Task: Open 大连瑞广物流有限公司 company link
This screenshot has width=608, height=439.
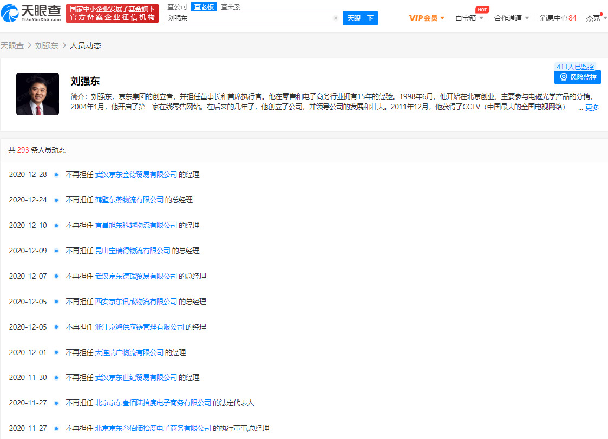Action: [129, 352]
